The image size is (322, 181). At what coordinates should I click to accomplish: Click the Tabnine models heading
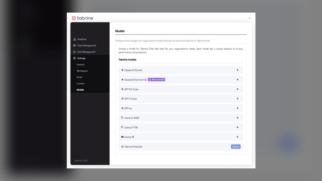(127, 60)
